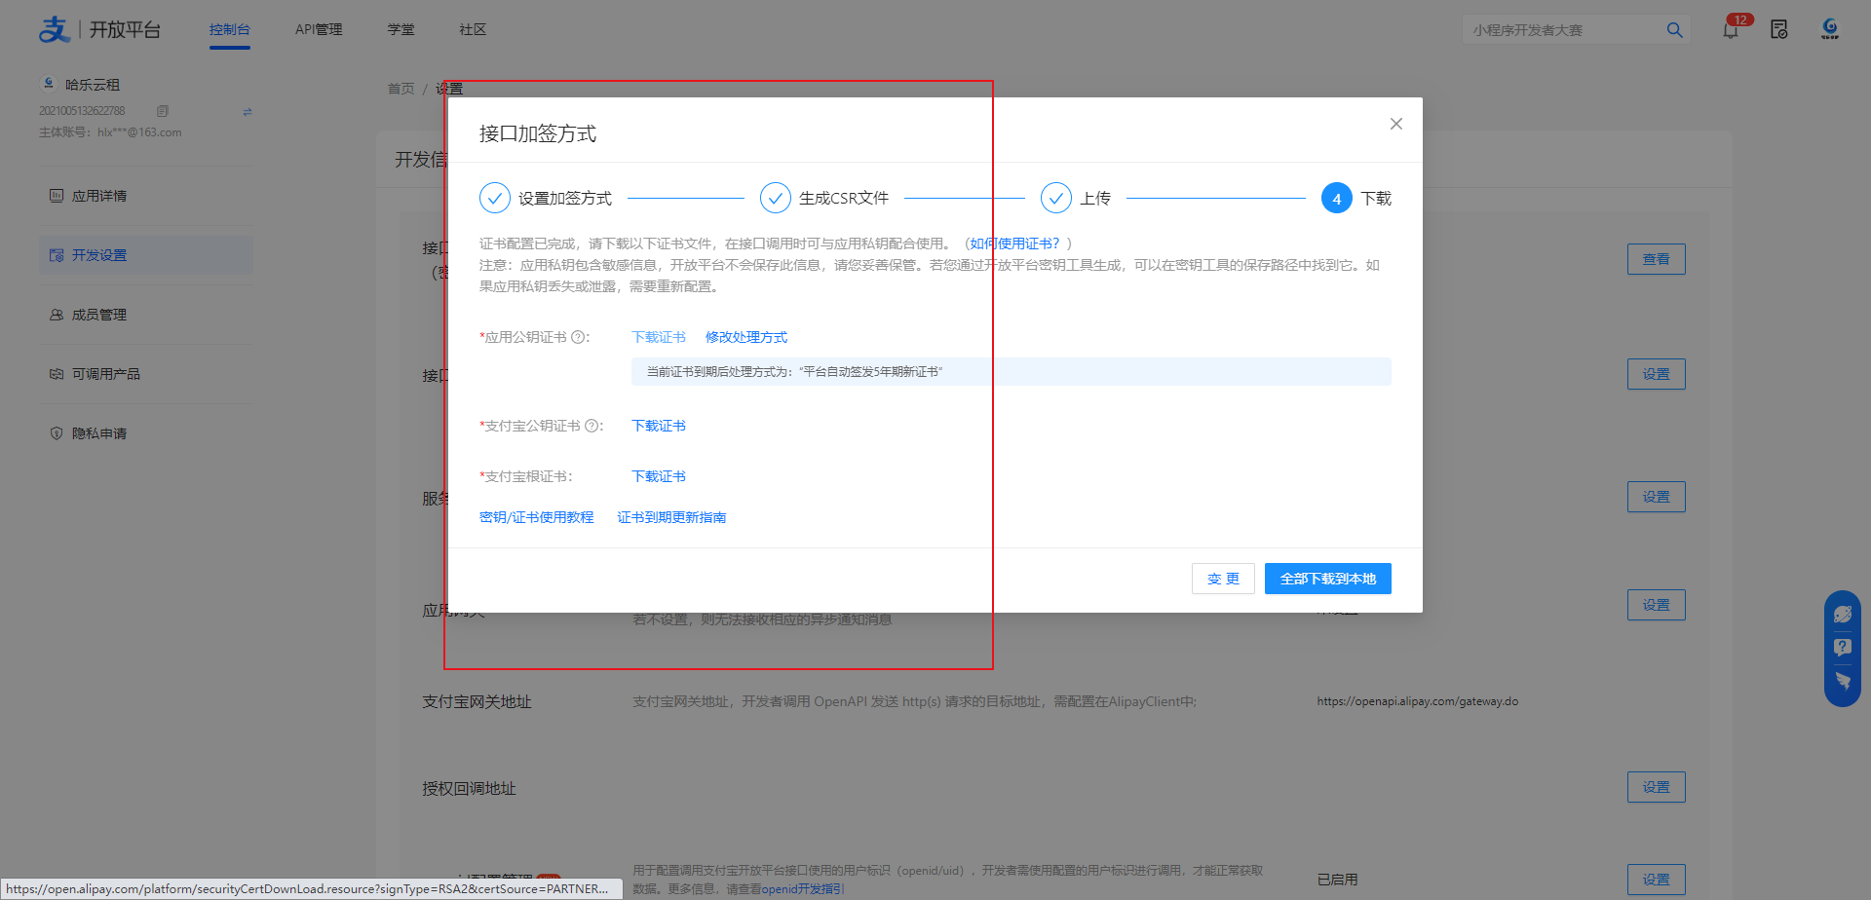This screenshot has height=900, width=1871.
Task: Click help icon next to 应用公钥证书
Action: (x=578, y=337)
